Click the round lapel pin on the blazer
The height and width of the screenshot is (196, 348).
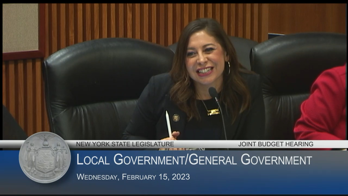coord(176,118)
